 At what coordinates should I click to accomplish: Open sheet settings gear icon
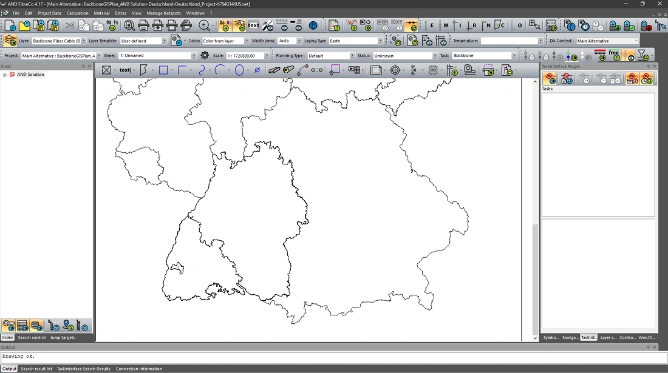point(205,55)
